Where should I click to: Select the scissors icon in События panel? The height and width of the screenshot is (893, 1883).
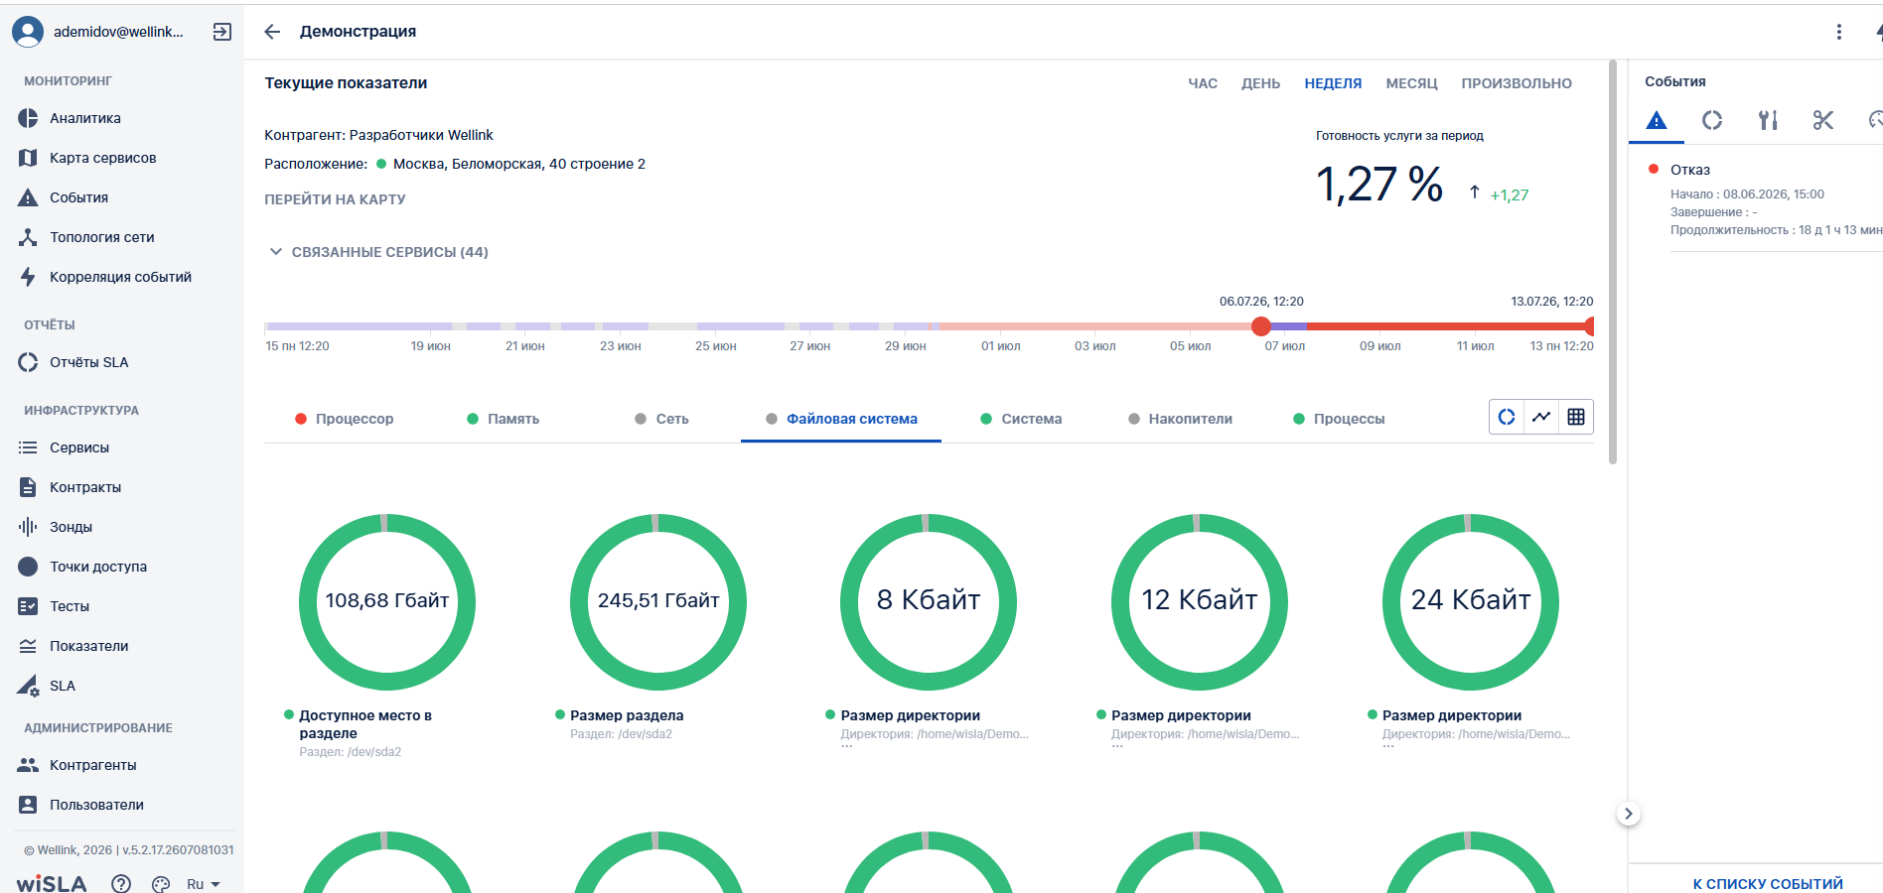point(1822,120)
